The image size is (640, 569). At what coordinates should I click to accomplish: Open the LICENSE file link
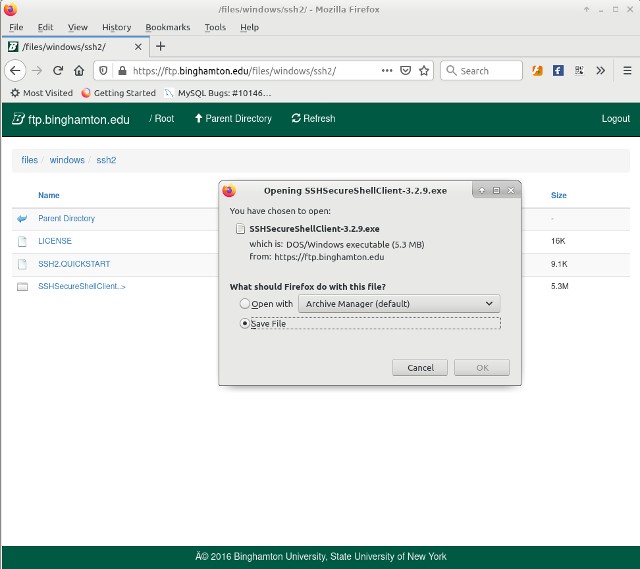coord(55,241)
